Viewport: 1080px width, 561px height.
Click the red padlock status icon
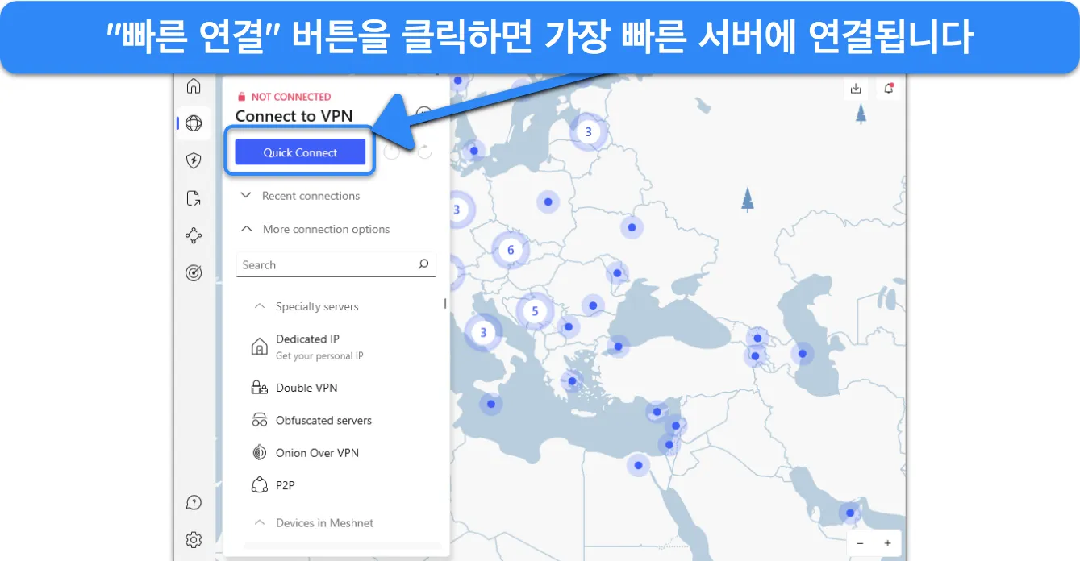point(241,97)
